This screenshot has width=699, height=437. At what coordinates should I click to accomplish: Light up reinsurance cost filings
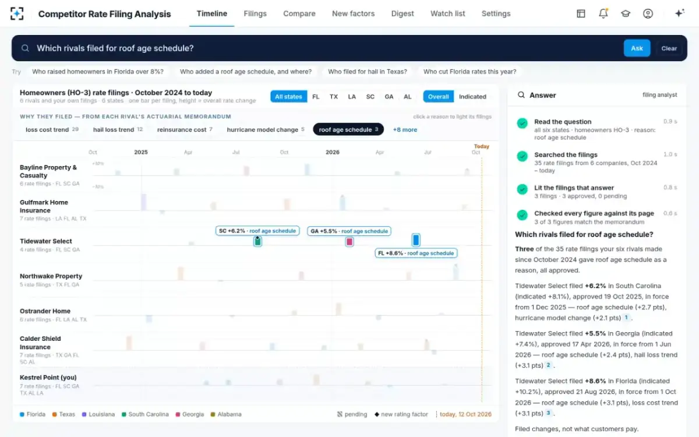(185, 129)
